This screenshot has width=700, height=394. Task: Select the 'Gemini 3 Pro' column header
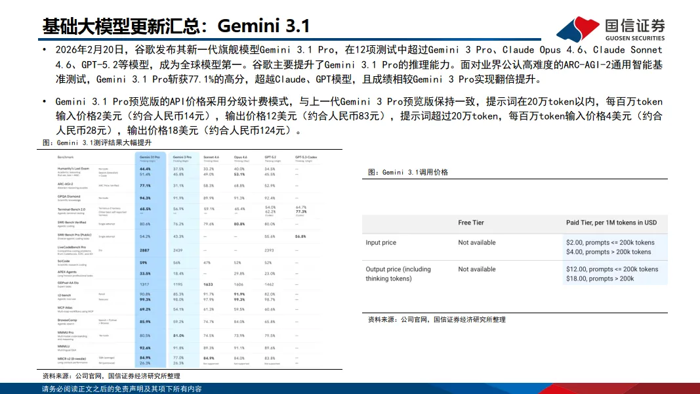[x=182, y=158]
